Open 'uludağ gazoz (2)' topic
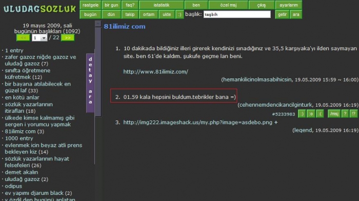Viewport: 359px width, 201px height. click(27, 179)
